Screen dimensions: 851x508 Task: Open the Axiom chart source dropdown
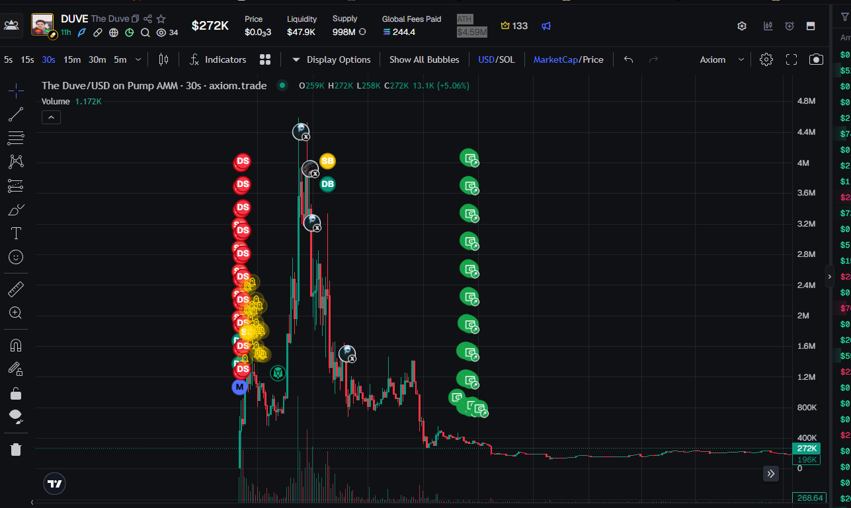point(722,59)
